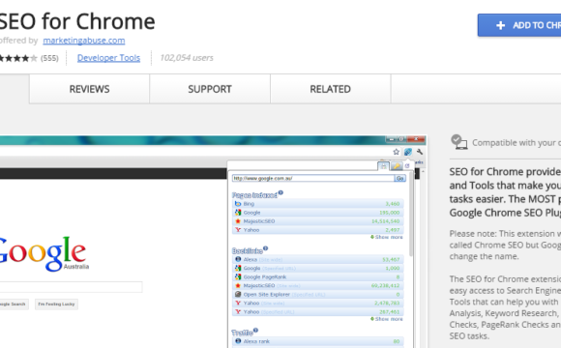Click the Alexa rank value 80
The width and height of the screenshot is (561, 348).
pyautogui.click(x=397, y=341)
